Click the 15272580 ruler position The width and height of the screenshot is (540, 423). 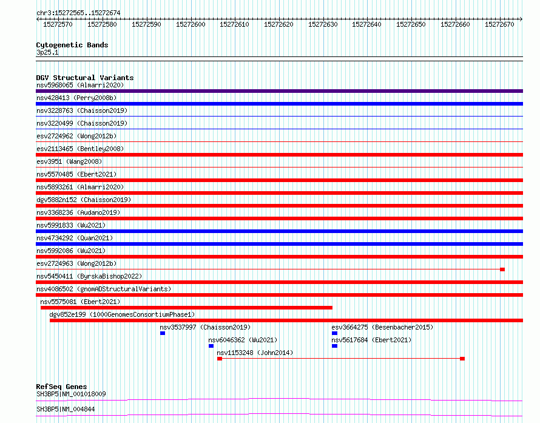pyautogui.click(x=102, y=24)
